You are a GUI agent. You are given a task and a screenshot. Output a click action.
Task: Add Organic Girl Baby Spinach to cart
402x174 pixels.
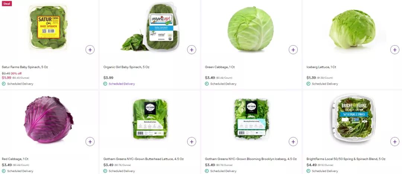point(192,50)
